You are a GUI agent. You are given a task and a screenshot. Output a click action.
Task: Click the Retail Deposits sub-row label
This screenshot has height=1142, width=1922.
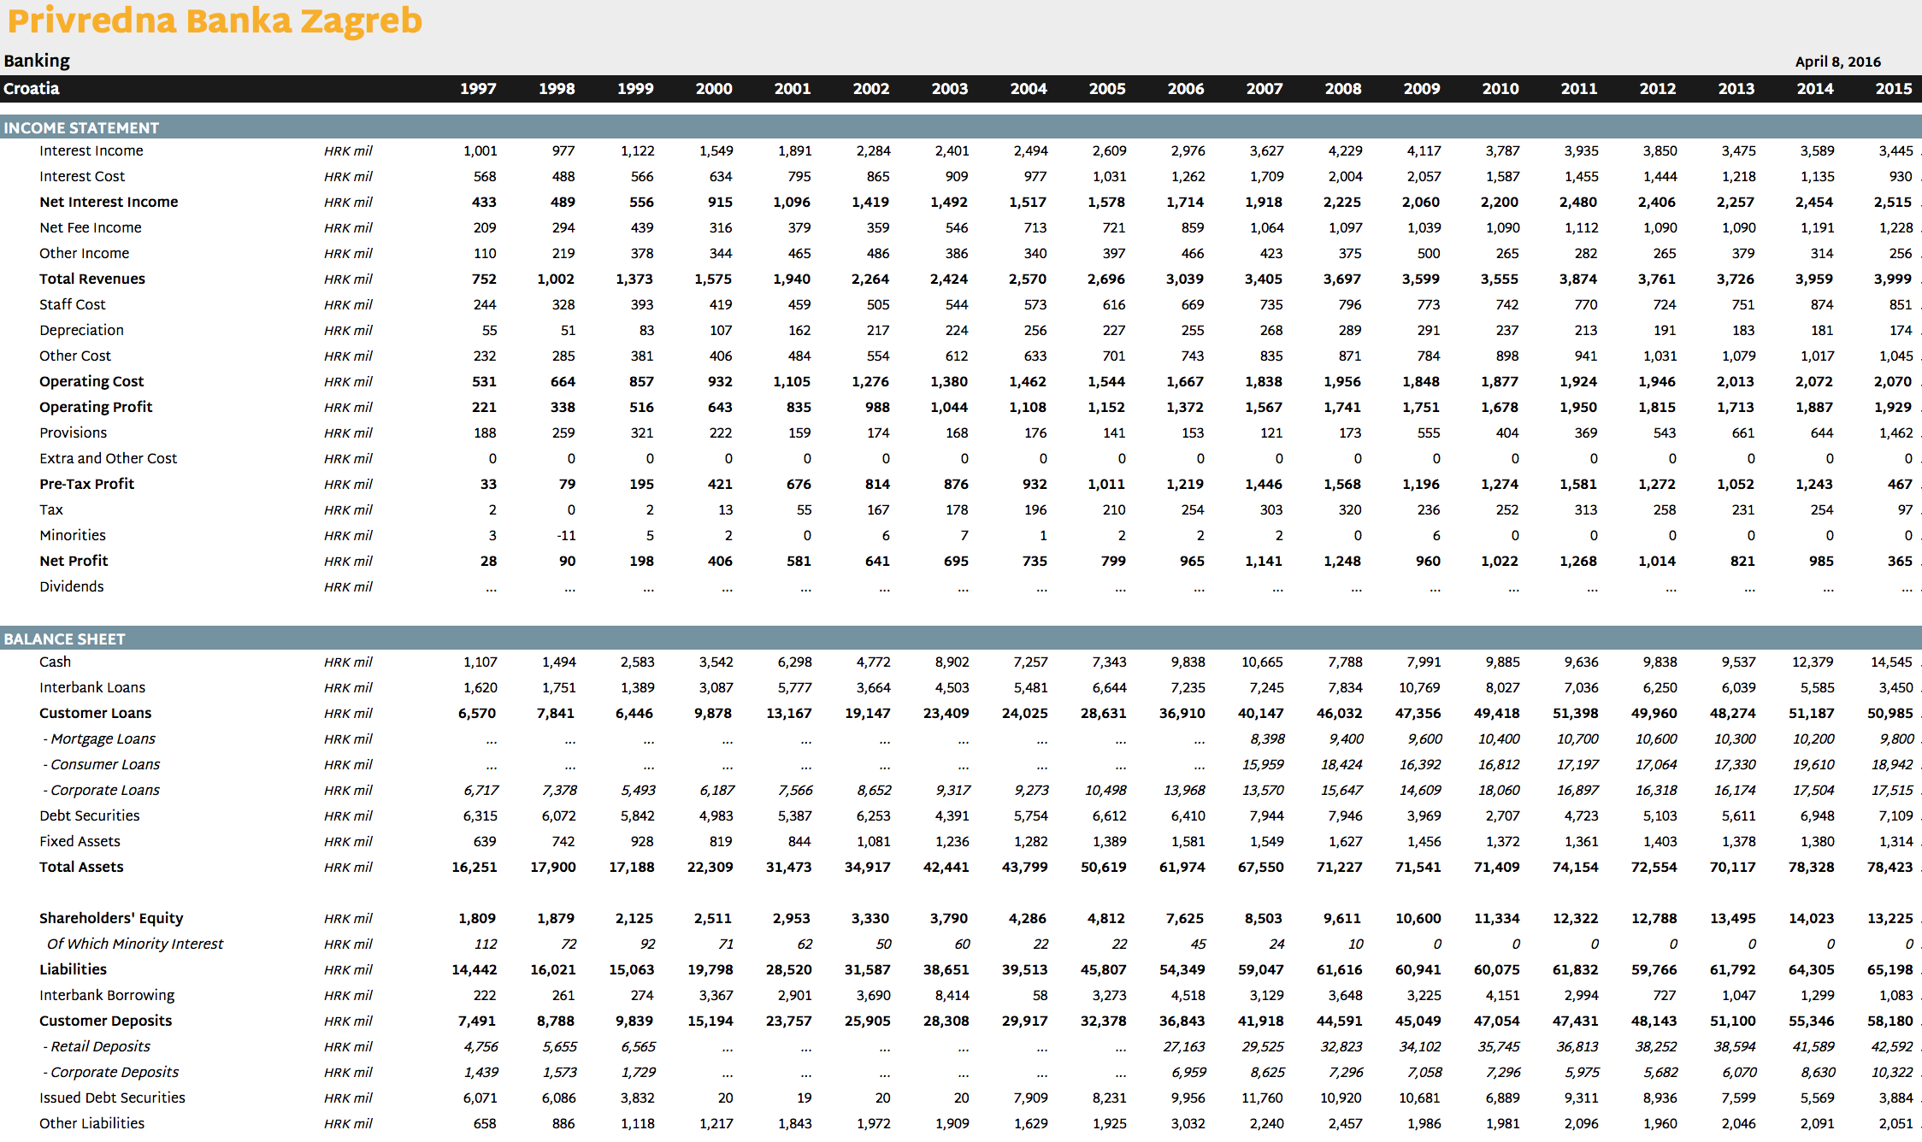point(97,1046)
